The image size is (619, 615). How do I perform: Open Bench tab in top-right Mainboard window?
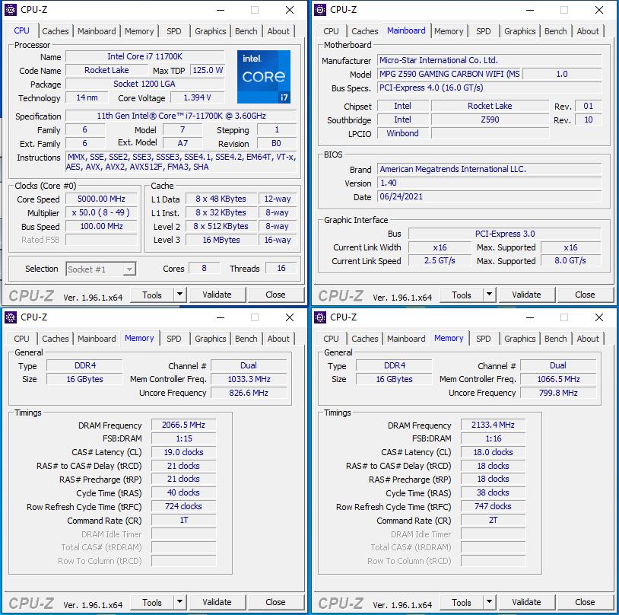(555, 31)
